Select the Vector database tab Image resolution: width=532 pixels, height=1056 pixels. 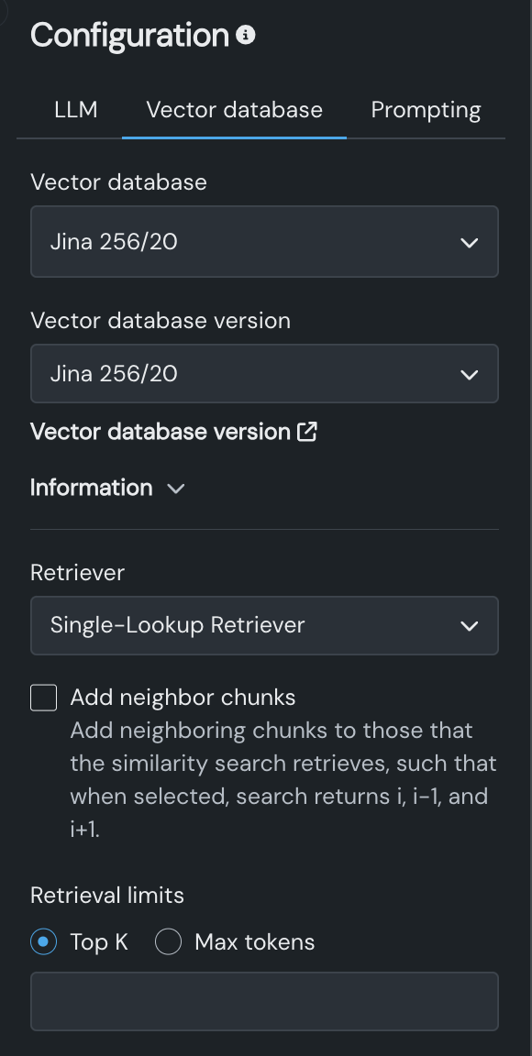(x=234, y=110)
